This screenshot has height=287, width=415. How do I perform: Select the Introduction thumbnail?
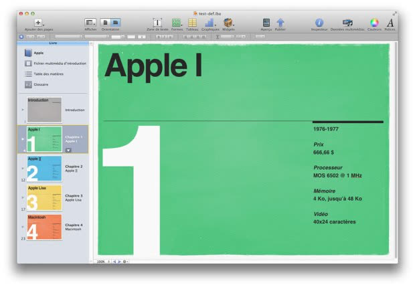pyautogui.click(x=44, y=110)
